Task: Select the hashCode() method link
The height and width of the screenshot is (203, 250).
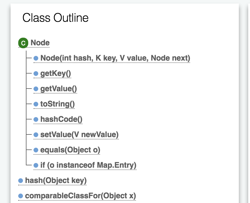Action: click(61, 119)
